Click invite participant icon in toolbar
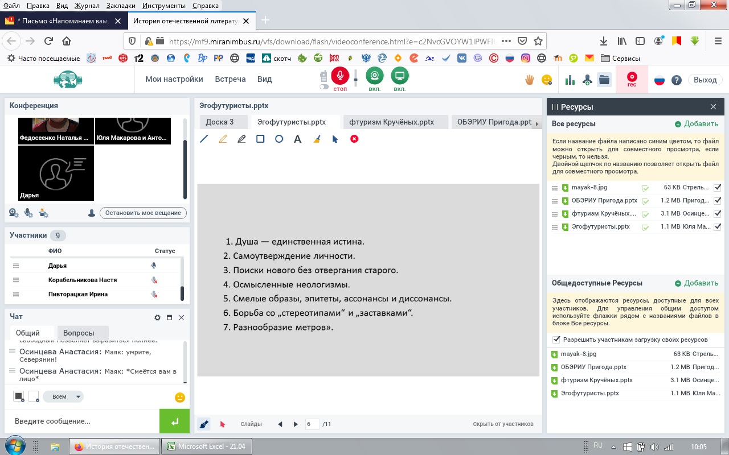Viewport: 729px width, 455px height. coord(587,80)
